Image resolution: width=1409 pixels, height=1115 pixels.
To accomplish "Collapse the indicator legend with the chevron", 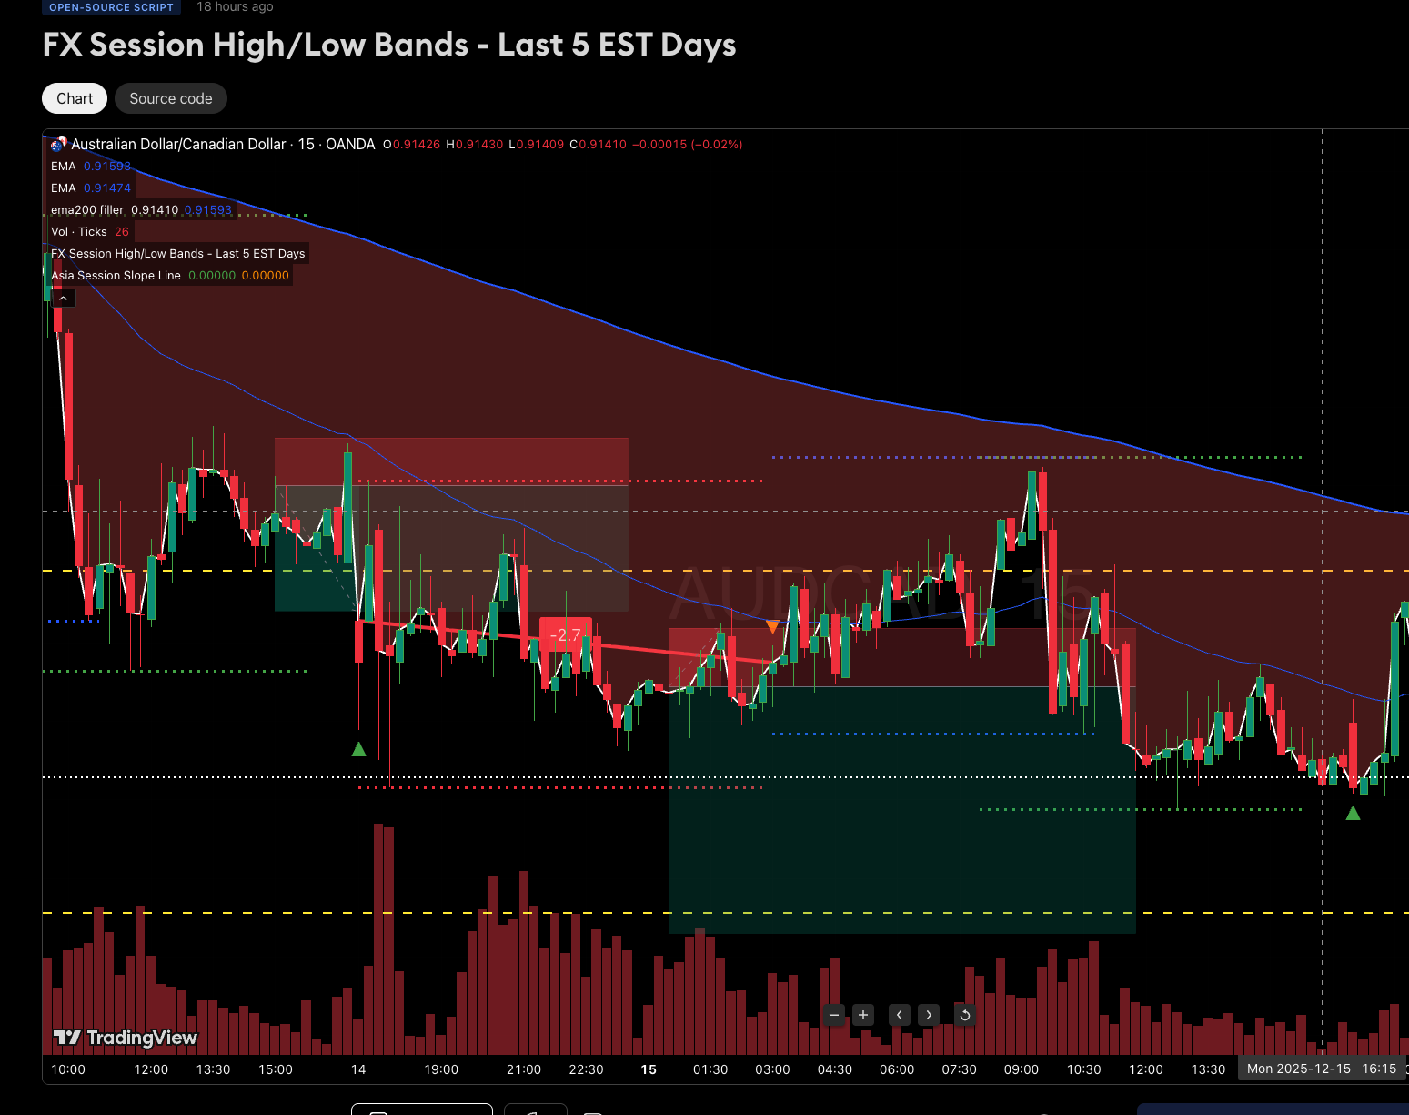I will (x=63, y=297).
